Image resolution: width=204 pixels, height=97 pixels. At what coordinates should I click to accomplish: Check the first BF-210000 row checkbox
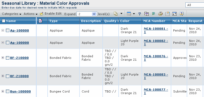click(8, 58)
